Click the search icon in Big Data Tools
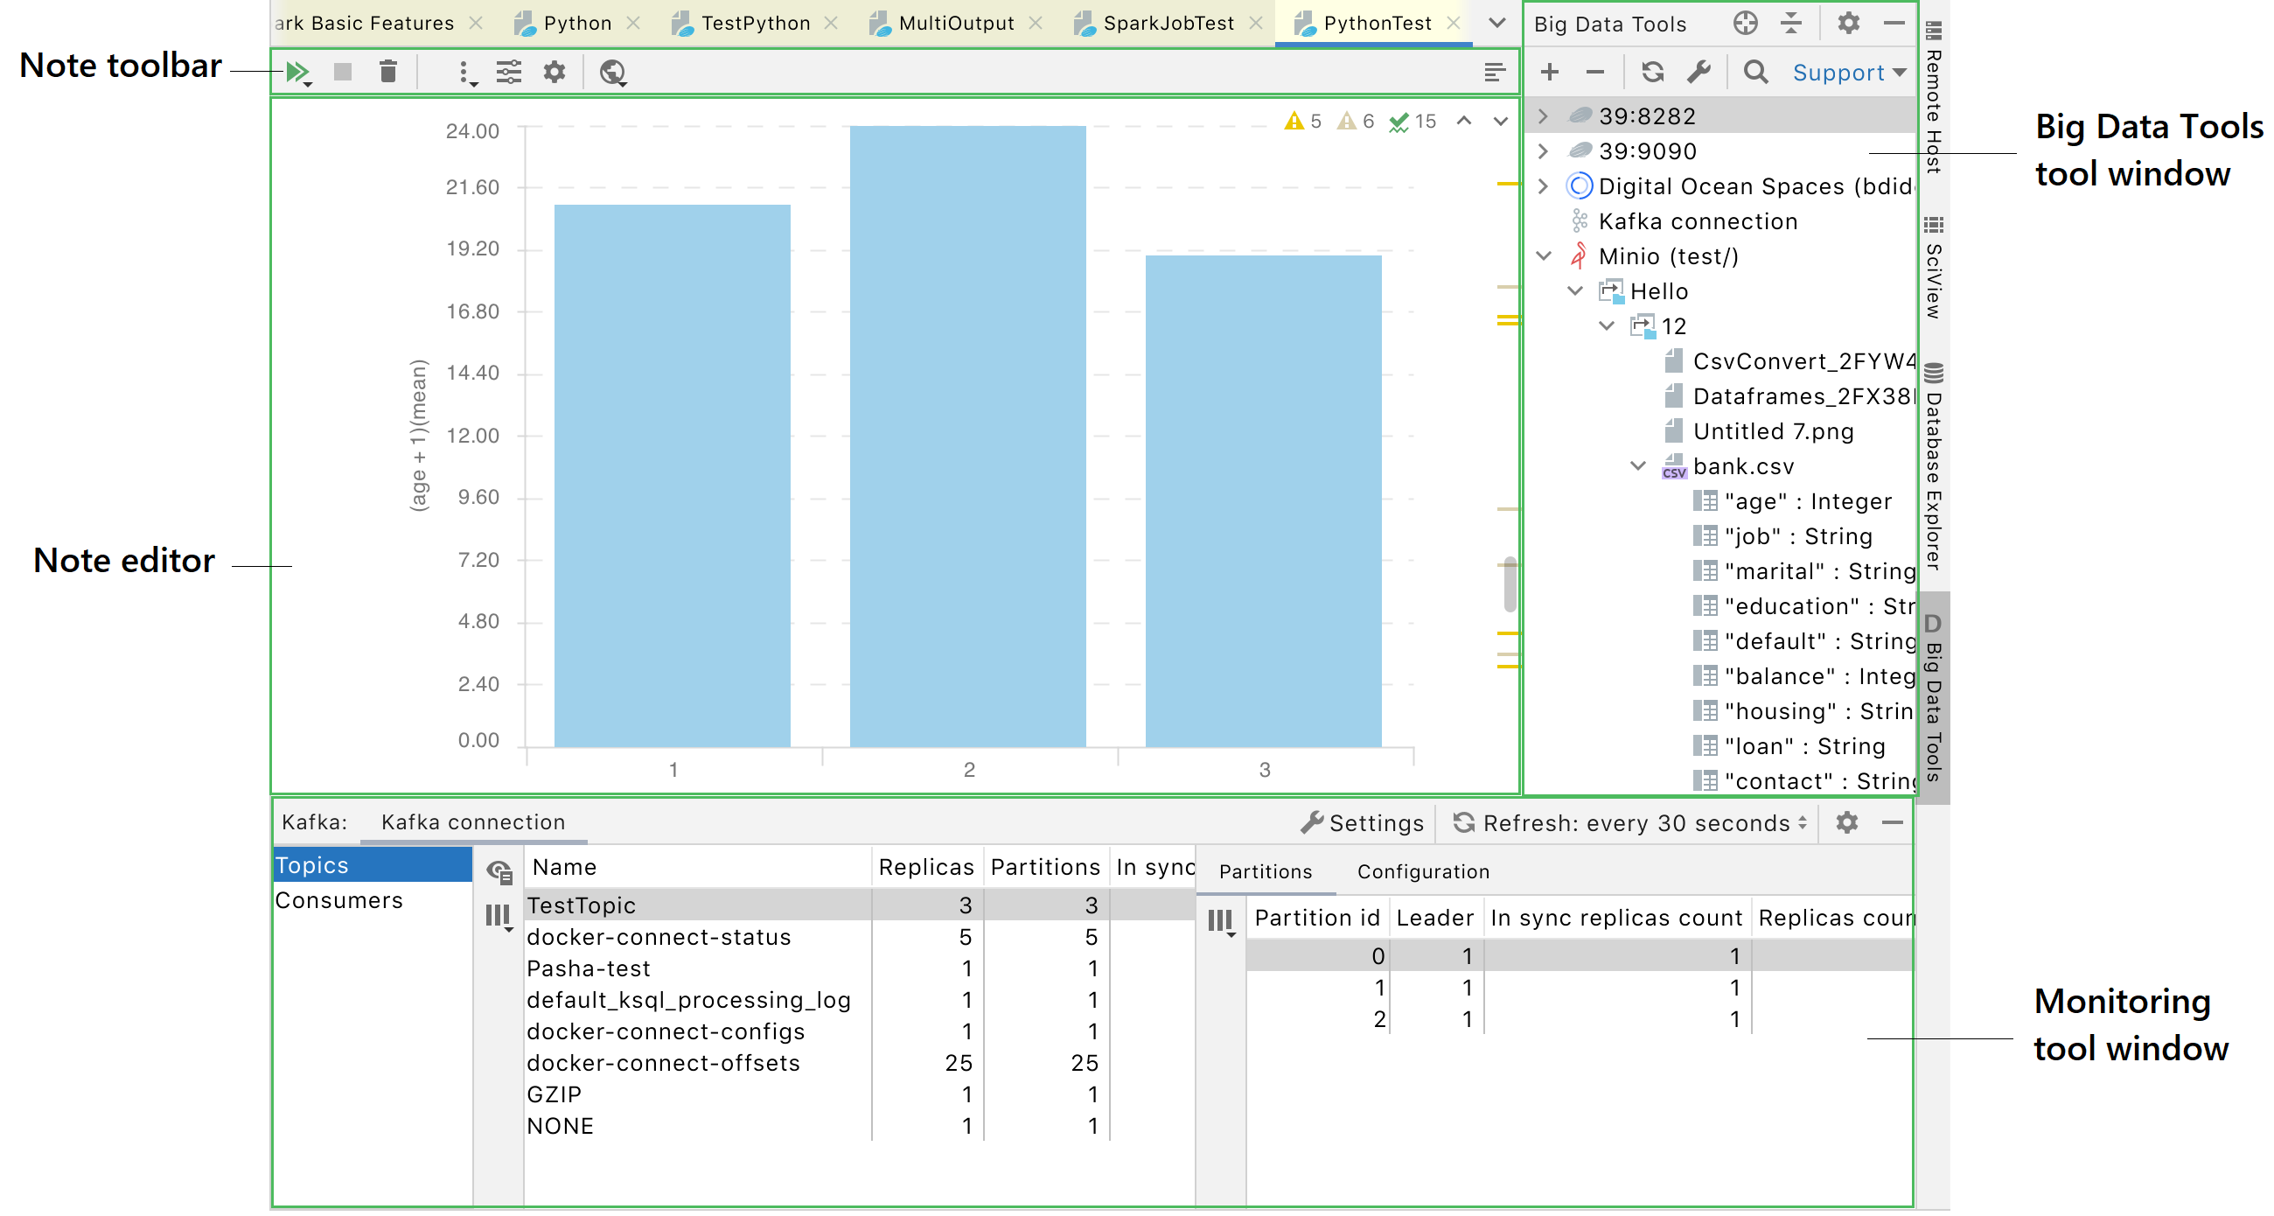The image size is (2274, 1216). point(1754,72)
